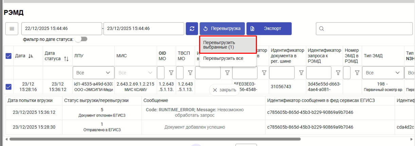Screen dimensions: 415x146
Task: Uncheck the select-all checkbox in table header
Action: 9,56
